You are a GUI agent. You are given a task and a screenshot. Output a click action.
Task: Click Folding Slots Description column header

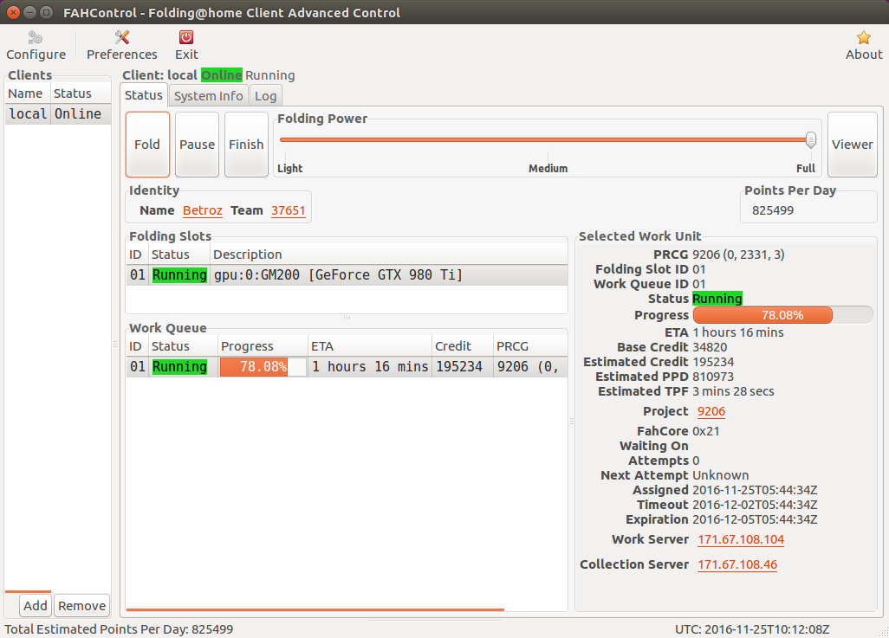click(x=388, y=255)
